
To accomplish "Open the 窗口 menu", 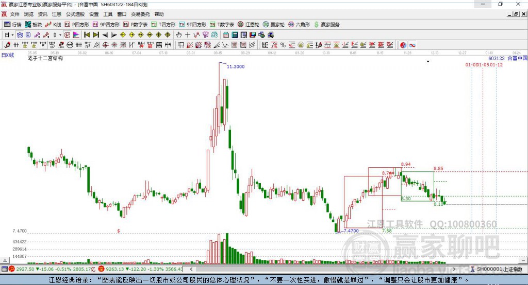I will click(122, 14).
